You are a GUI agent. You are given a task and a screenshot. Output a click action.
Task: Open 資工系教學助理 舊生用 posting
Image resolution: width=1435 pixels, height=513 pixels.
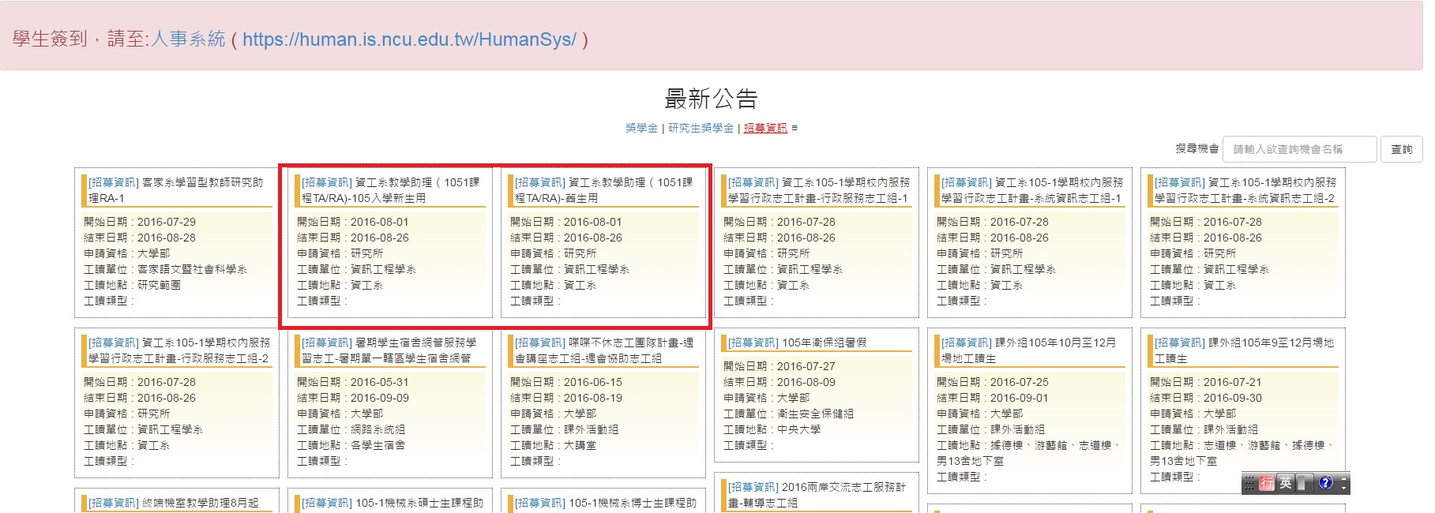pos(603,190)
